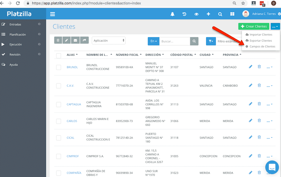Click the Crear Clientes button
281x177 pixels.
point(254,26)
